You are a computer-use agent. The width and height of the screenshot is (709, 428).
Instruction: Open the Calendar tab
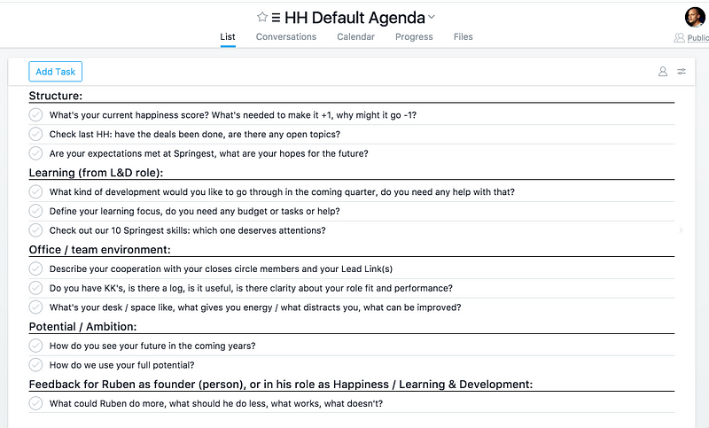click(x=355, y=36)
